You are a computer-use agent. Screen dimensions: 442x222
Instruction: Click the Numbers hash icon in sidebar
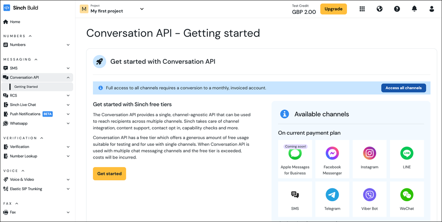6,45
